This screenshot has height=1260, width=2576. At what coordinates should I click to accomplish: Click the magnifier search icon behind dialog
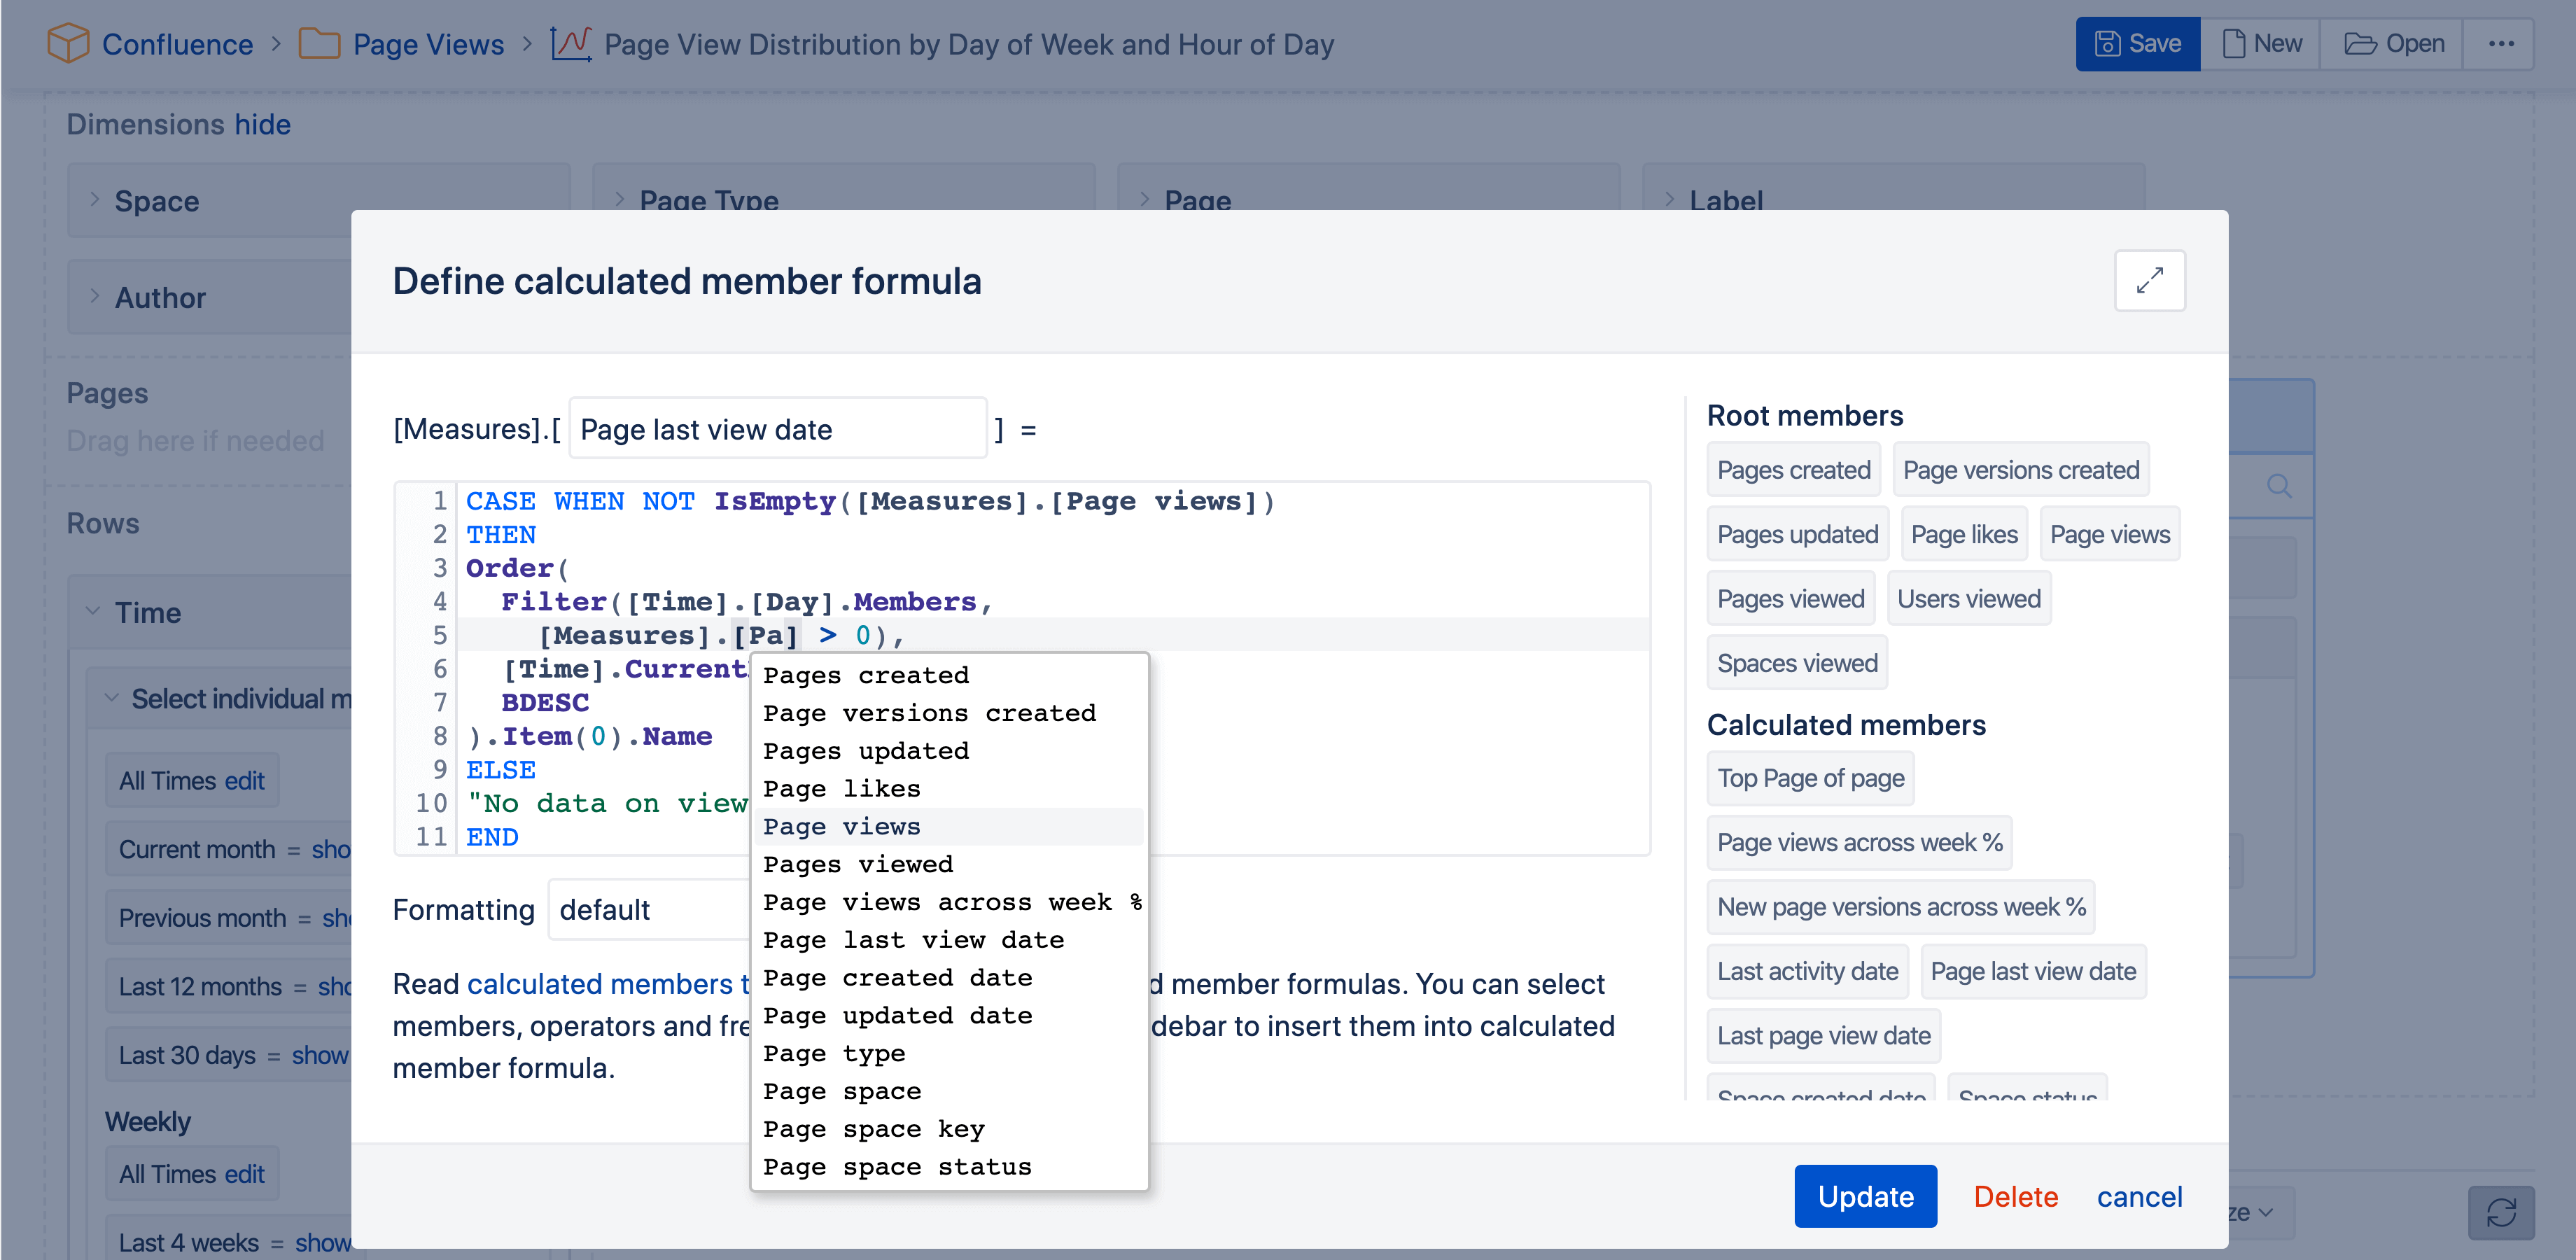(2279, 486)
